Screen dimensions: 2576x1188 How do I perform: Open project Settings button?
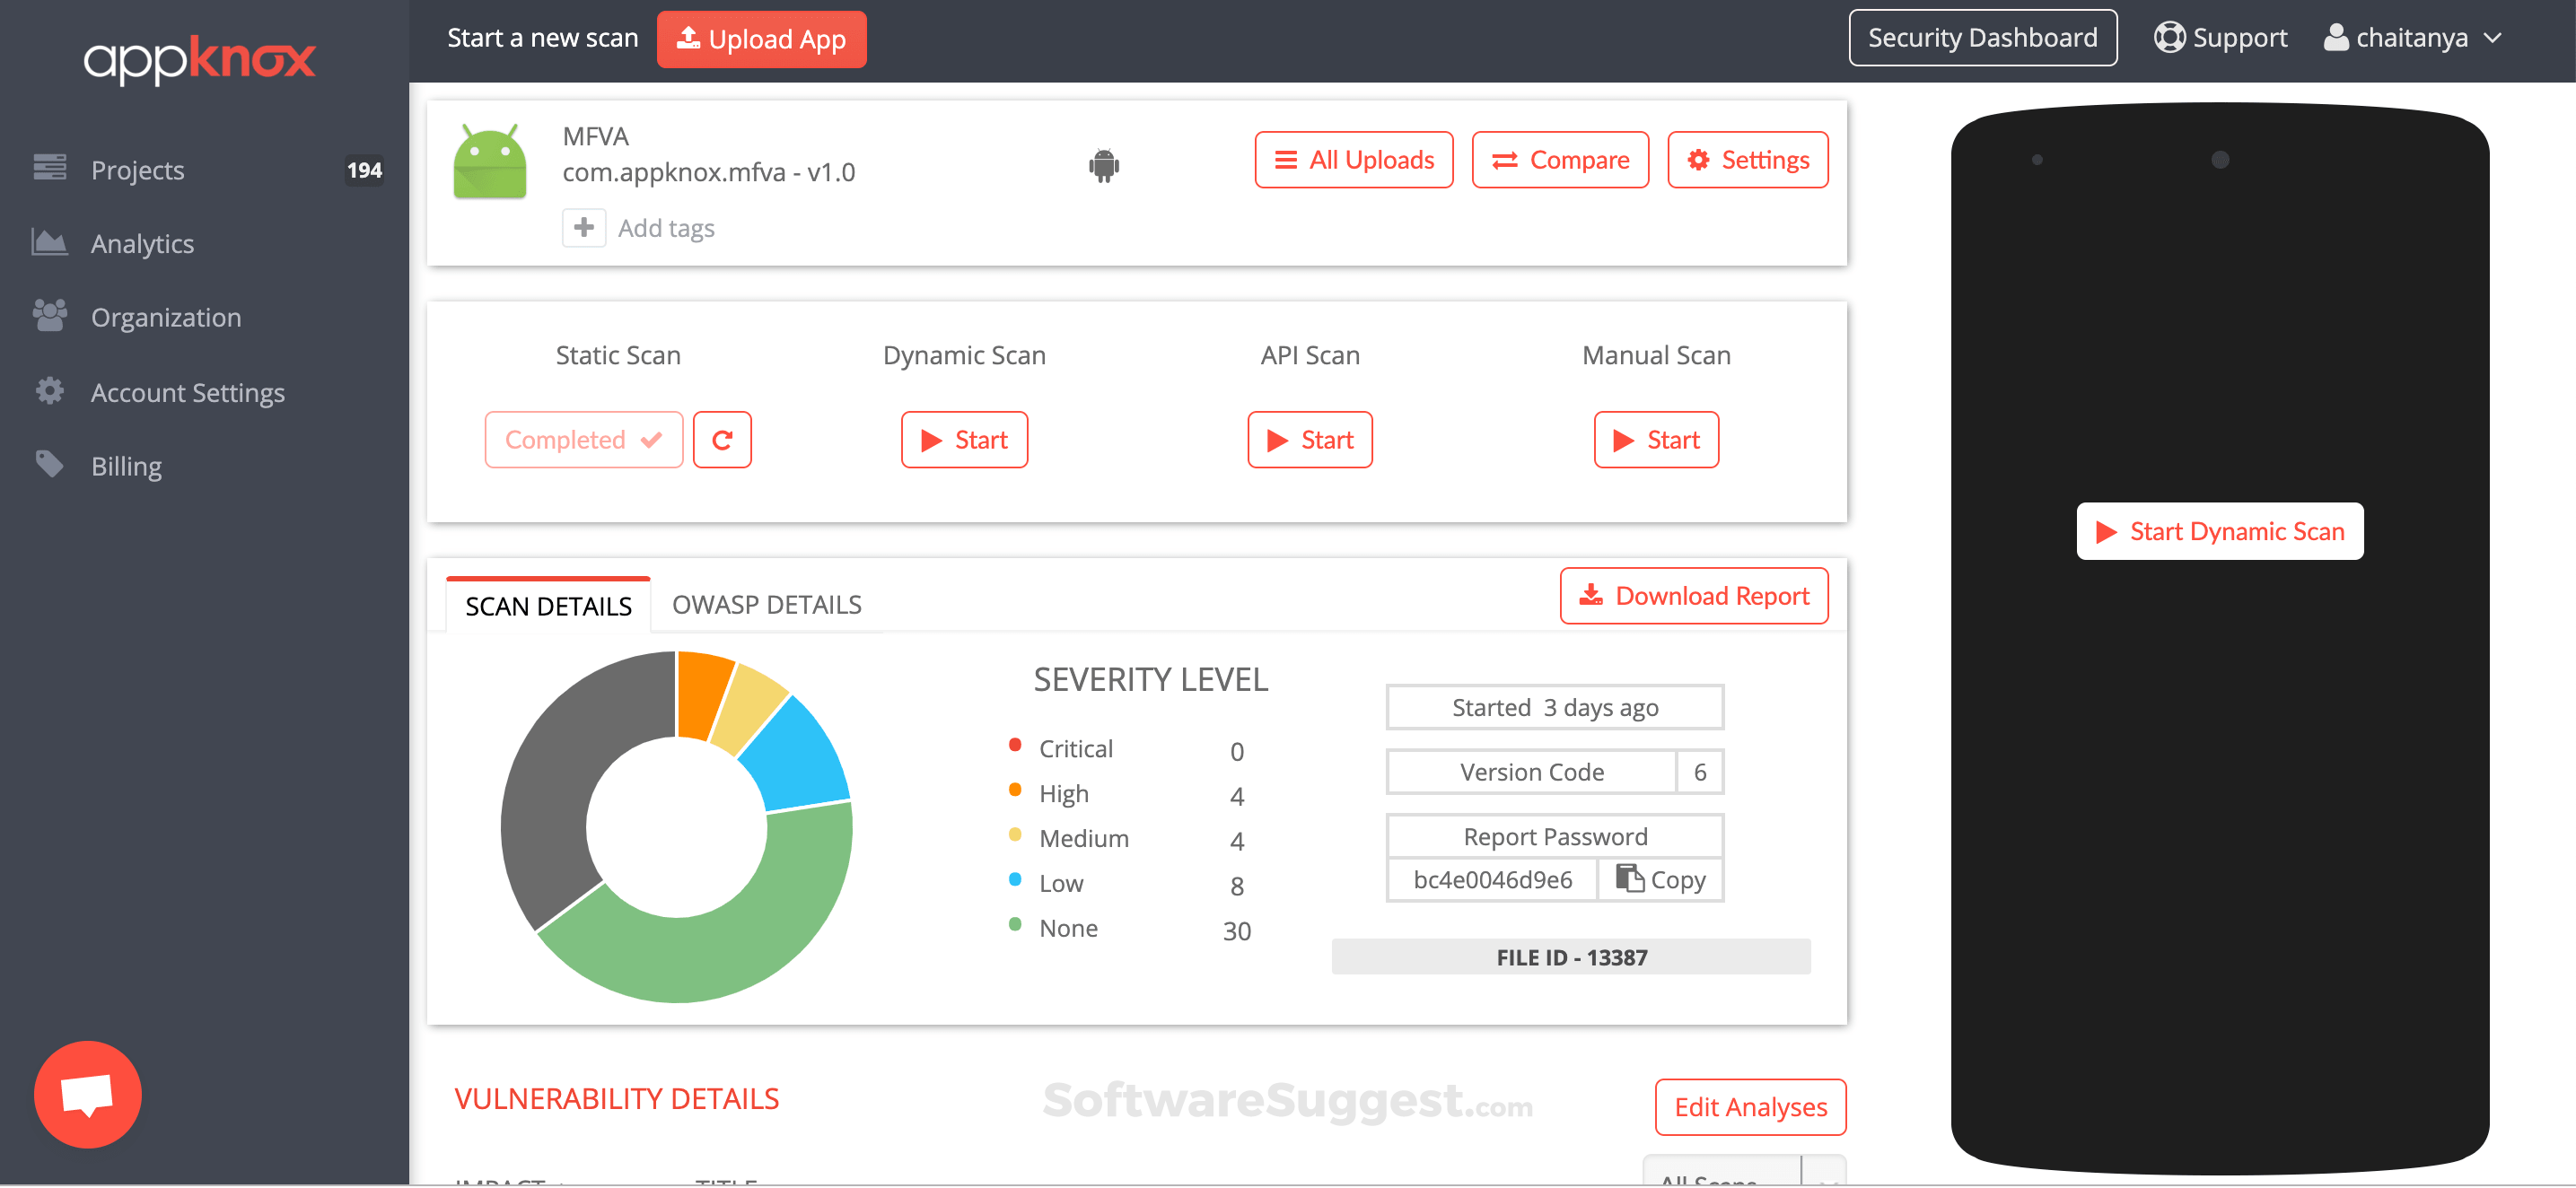pos(1747,160)
